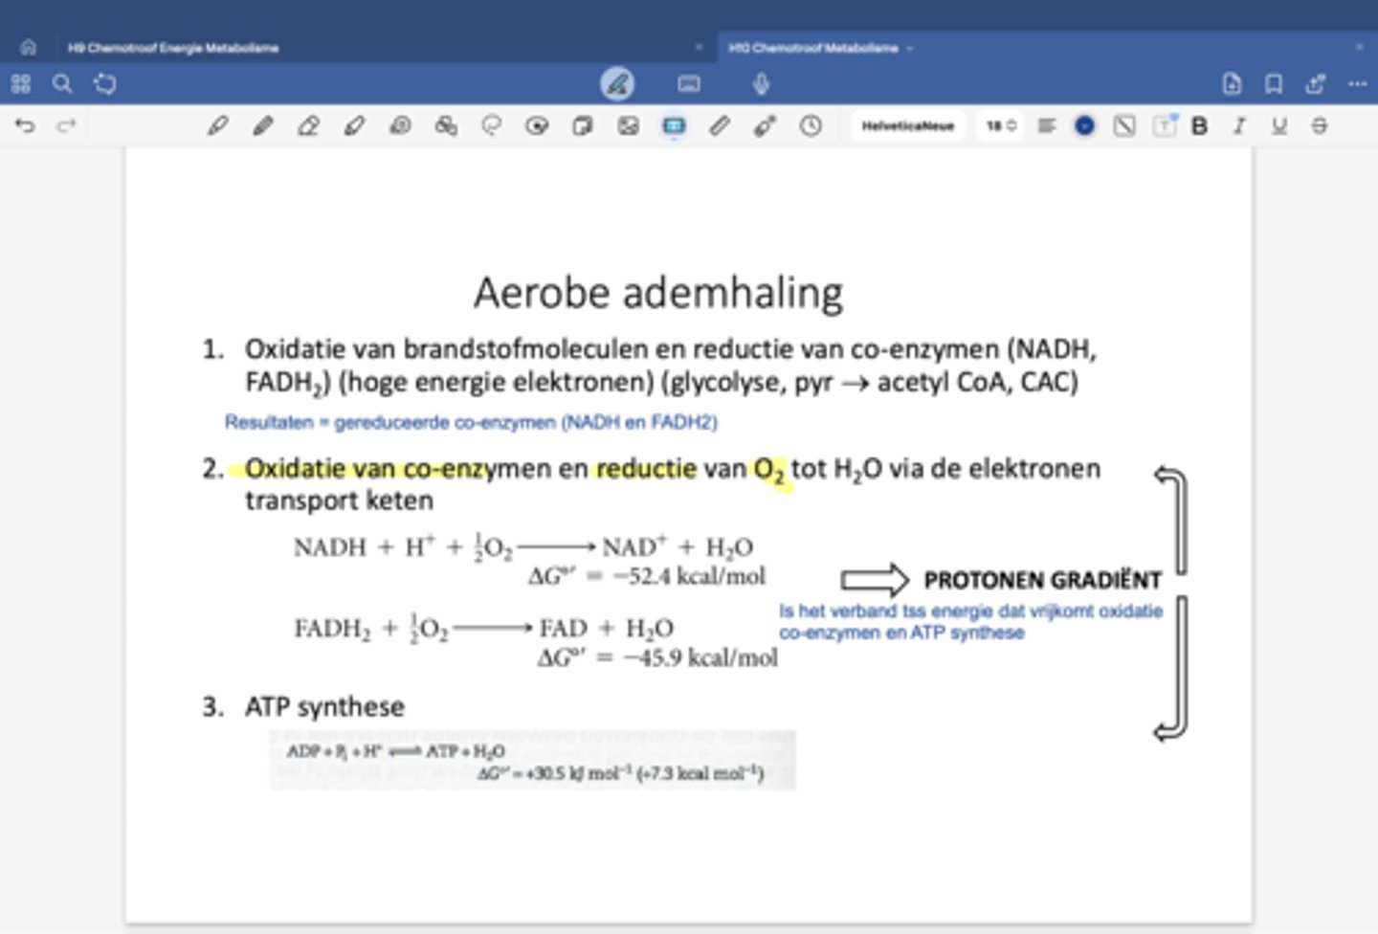Toggle bold text formatting

click(1199, 125)
